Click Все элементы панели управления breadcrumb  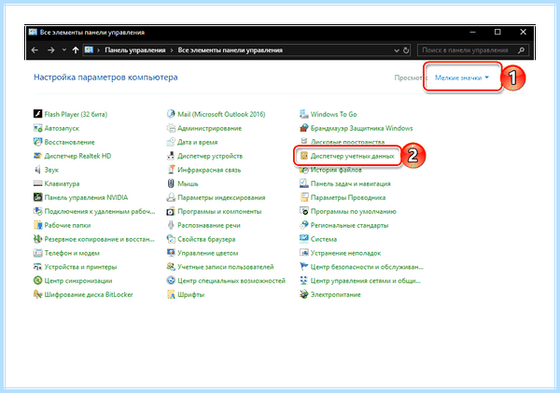pyautogui.click(x=230, y=50)
